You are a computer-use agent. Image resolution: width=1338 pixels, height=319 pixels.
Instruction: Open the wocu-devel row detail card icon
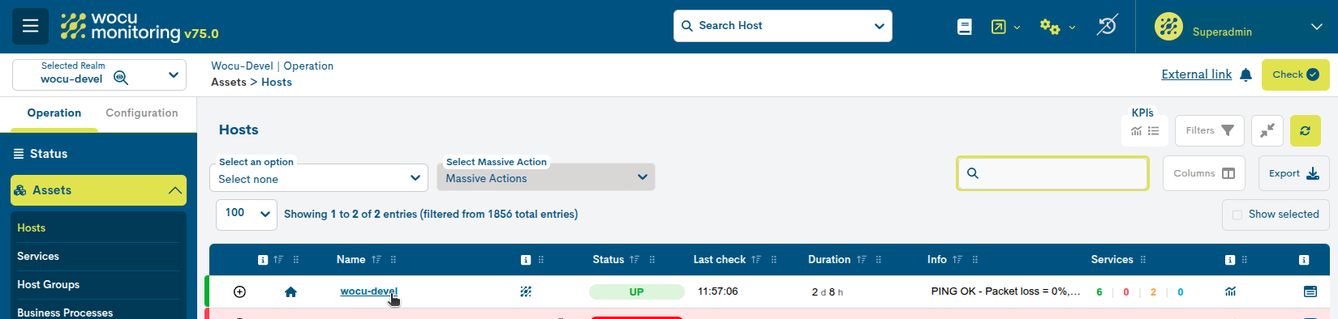point(1310,291)
